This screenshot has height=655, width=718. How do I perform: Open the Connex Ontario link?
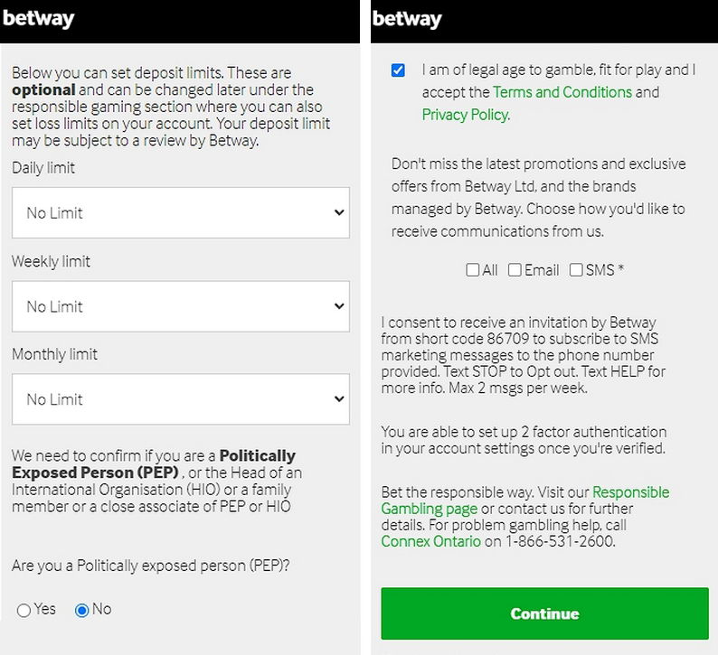coord(430,541)
